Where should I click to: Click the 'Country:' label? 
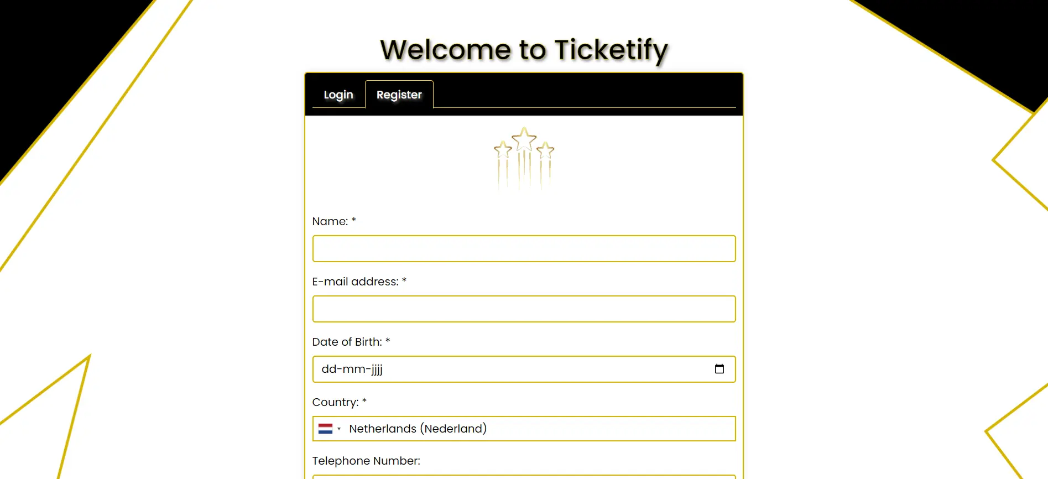(x=335, y=402)
